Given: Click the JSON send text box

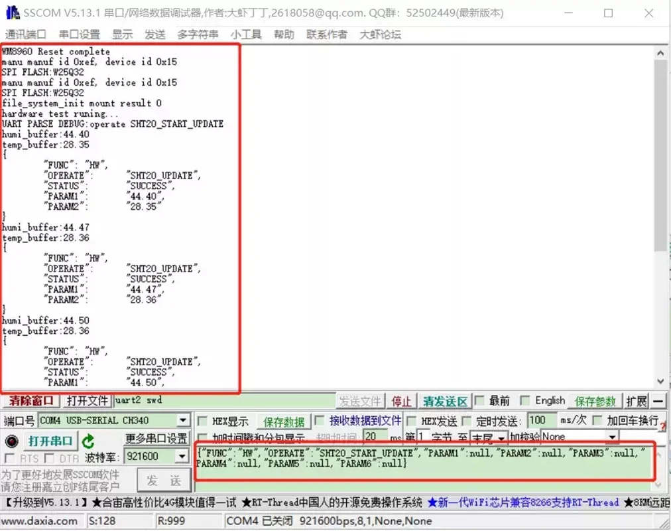Looking at the screenshot, I should 424,467.
